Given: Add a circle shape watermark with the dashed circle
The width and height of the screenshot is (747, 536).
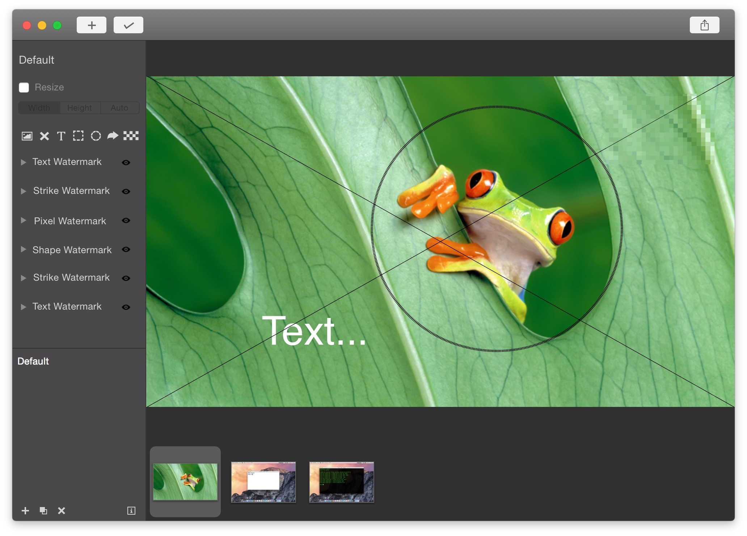Looking at the screenshot, I should click(96, 136).
